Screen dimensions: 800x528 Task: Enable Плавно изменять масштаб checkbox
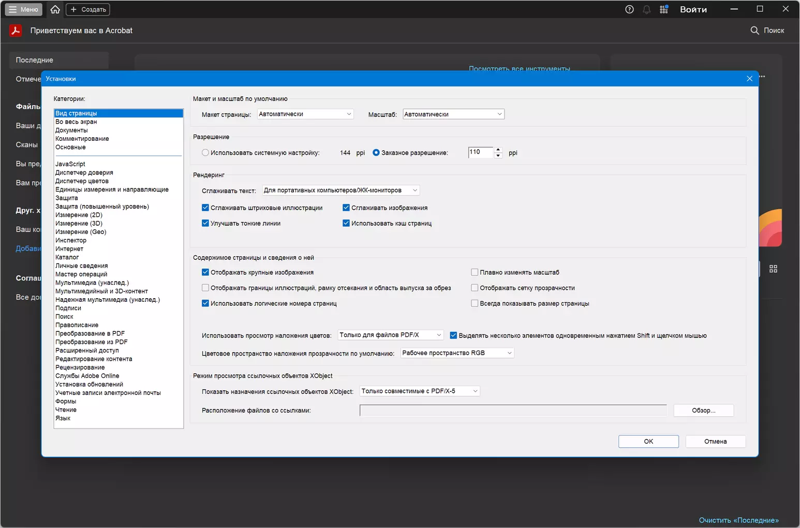(x=475, y=272)
